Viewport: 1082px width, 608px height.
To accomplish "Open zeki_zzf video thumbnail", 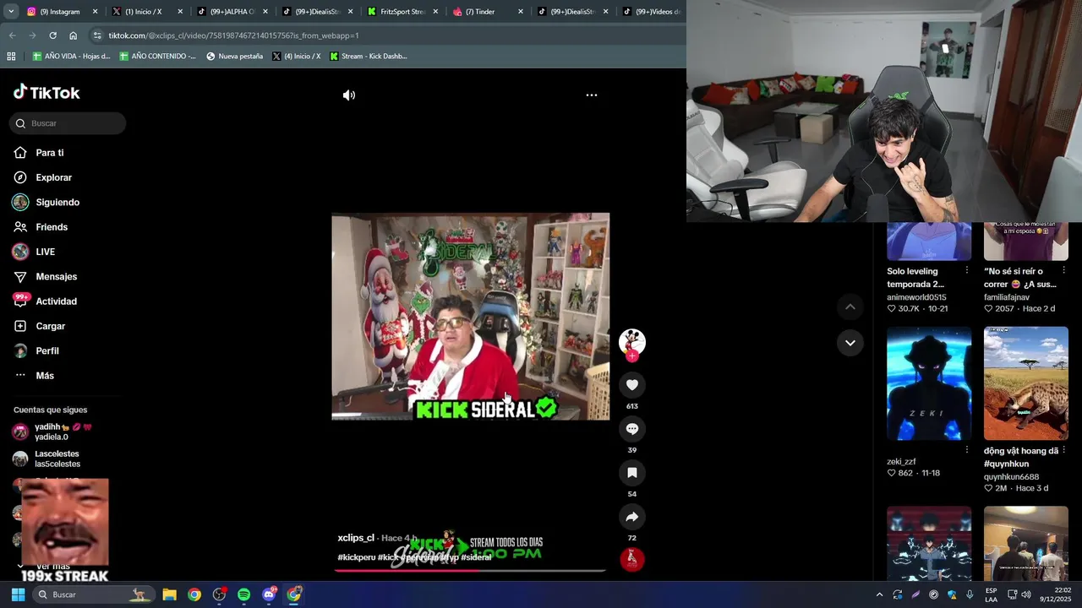I will point(929,383).
